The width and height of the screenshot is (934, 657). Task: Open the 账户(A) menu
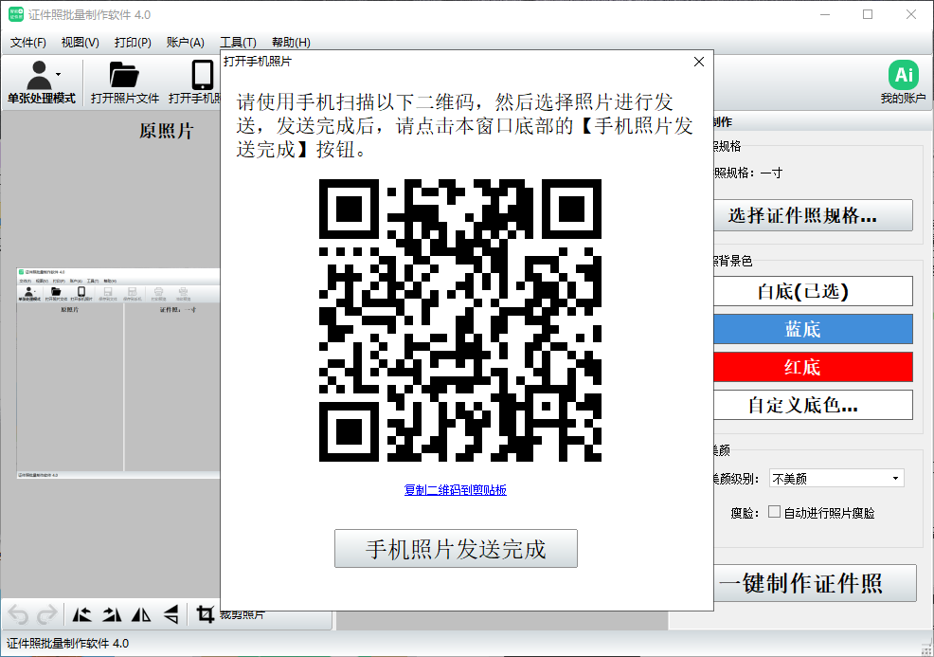tap(186, 43)
